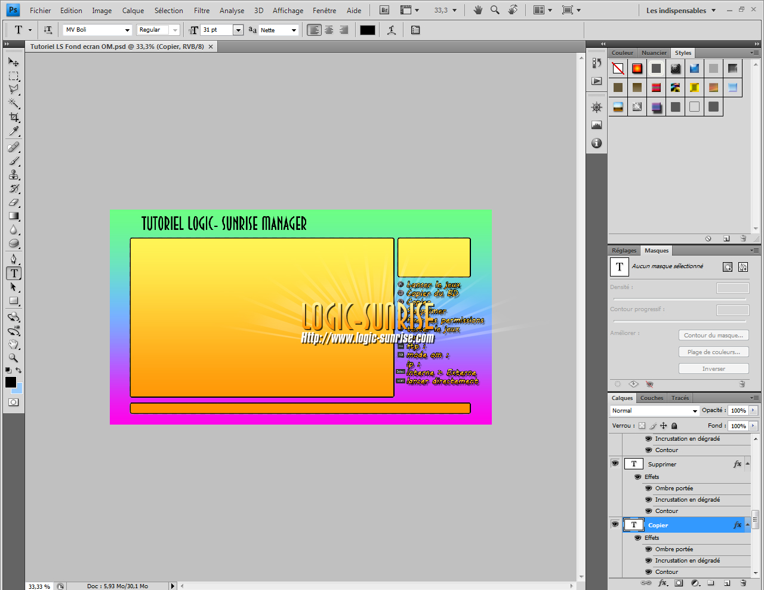Open the collapsed History panel icon

pyautogui.click(x=596, y=63)
